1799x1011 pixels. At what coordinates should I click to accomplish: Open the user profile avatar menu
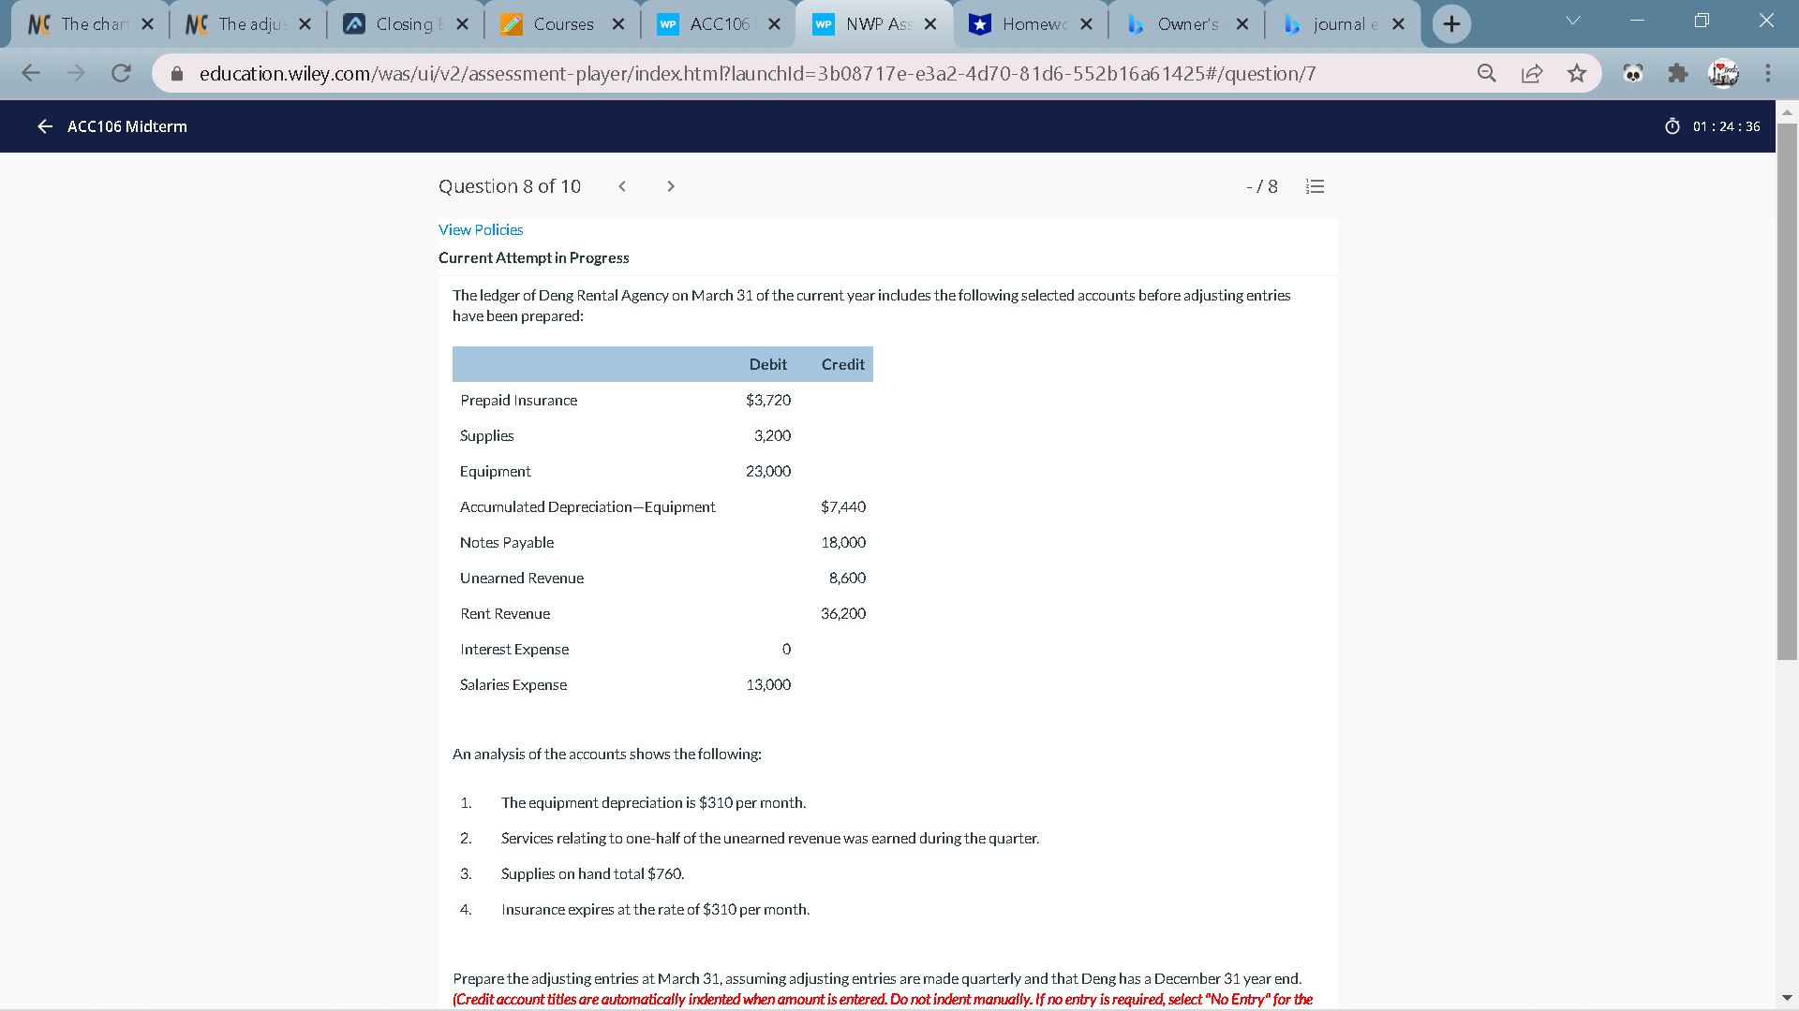click(1723, 73)
